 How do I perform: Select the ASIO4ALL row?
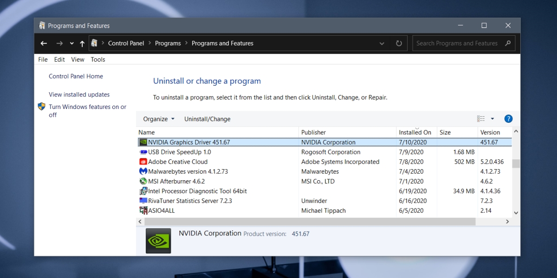click(324, 210)
